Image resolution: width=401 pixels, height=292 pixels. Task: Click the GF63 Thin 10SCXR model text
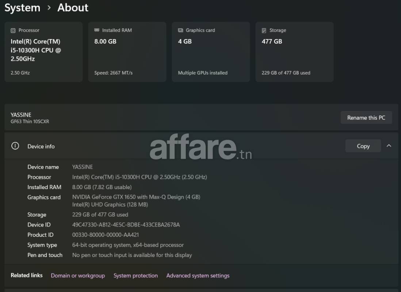pos(30,122)
